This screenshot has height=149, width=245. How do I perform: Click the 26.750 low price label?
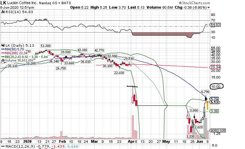(61, 68)
